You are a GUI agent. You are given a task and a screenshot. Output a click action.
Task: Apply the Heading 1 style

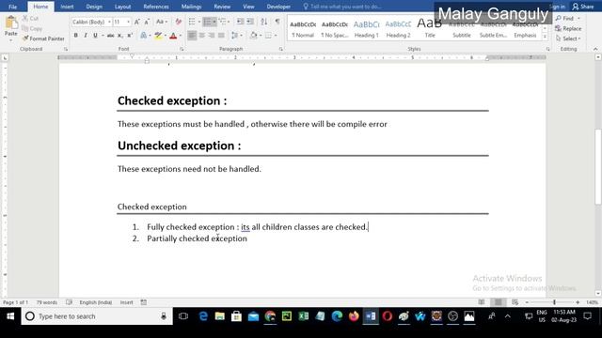pos(366,29)
